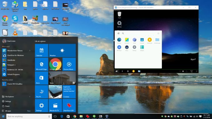Click the Remix OS launcher button
Image resolution: width=212 pixels, height=119 pixels.
(117, 71)
